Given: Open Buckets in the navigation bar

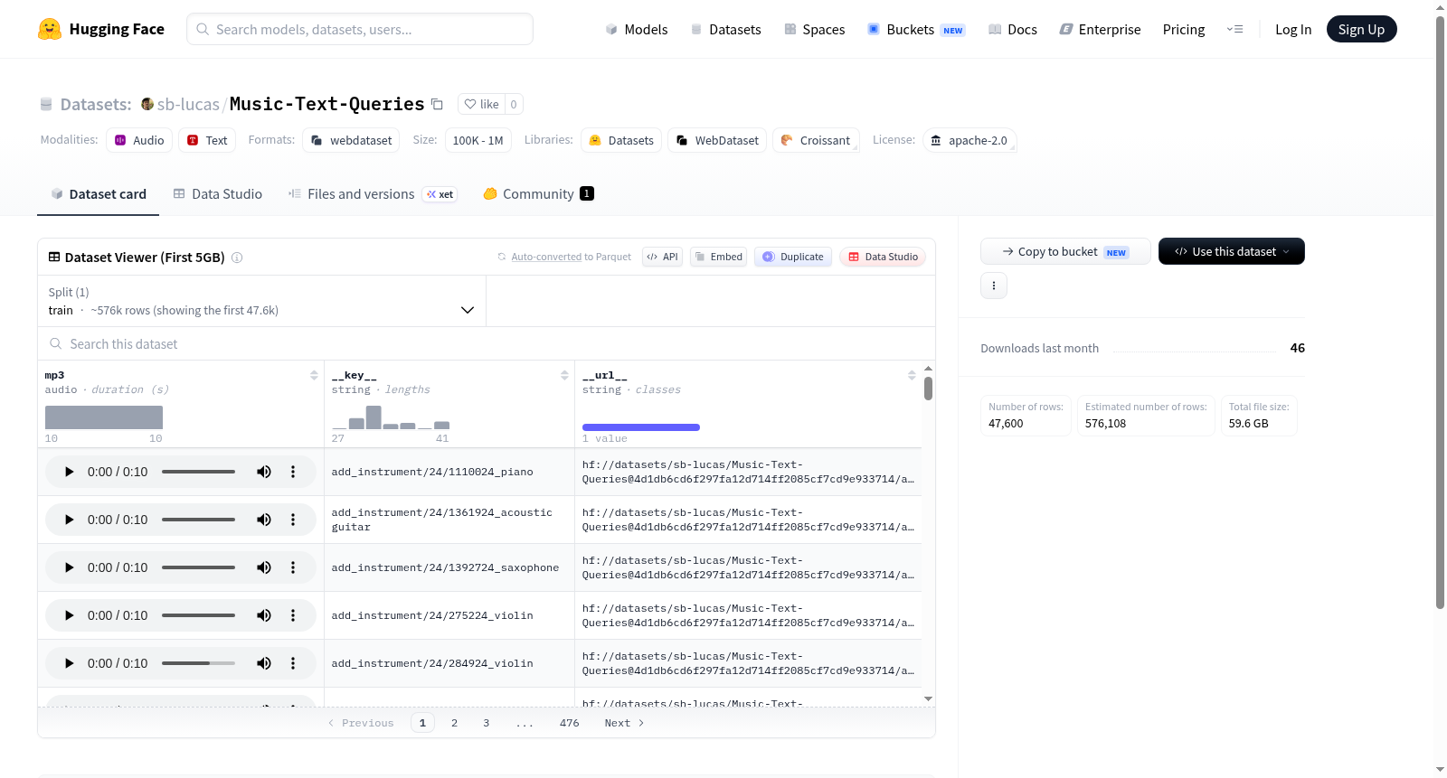Looking at the screenshot, I should pyautogui.click(x=916, y=29).
